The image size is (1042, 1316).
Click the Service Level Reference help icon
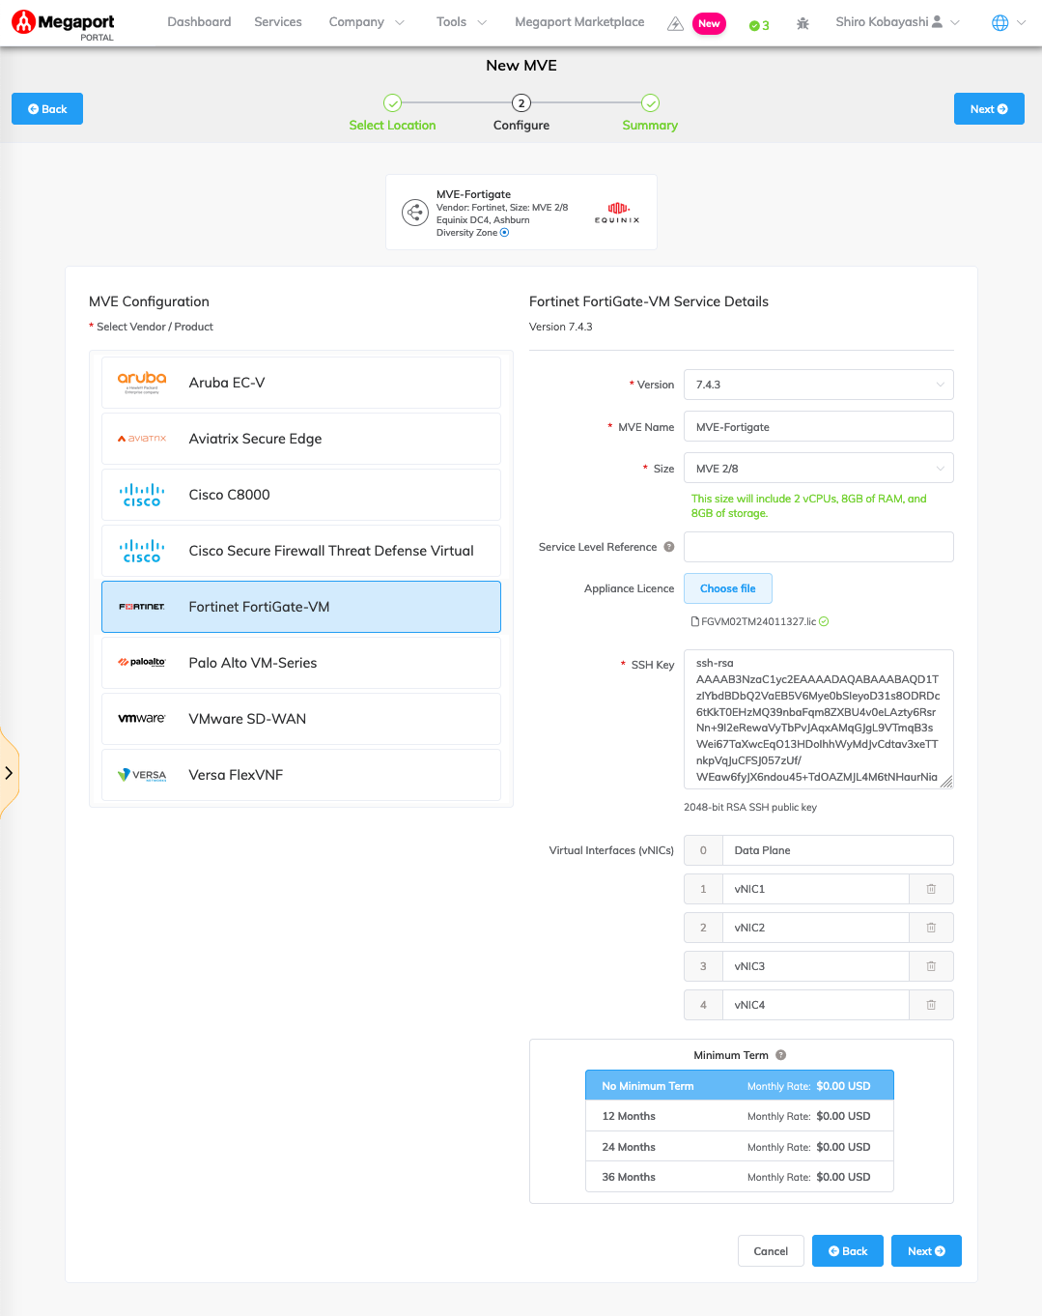pos(669,547)
